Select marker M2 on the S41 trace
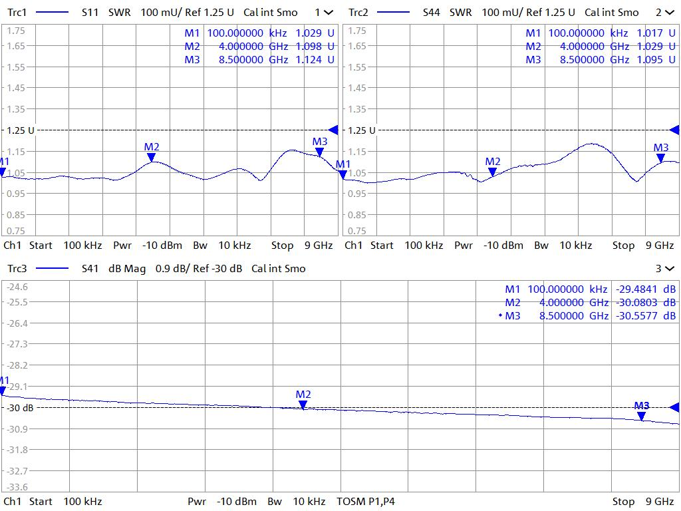 click(x=303, y=404)
